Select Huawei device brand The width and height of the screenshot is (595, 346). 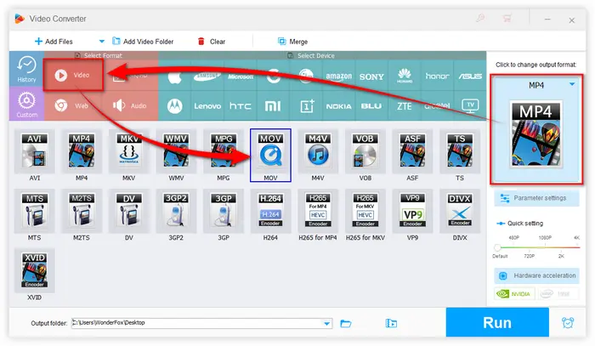[405, 77]
